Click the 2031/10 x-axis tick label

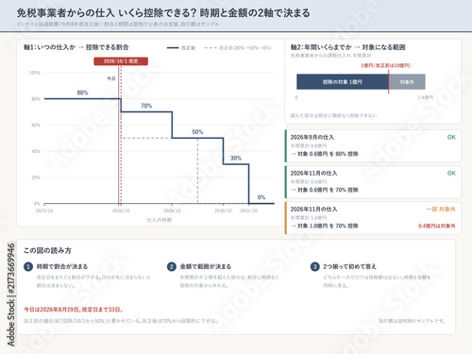pos(249,211)
